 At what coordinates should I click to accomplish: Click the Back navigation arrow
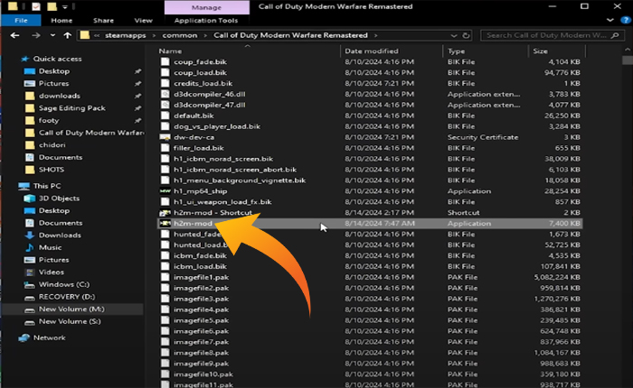click(15, 35)
